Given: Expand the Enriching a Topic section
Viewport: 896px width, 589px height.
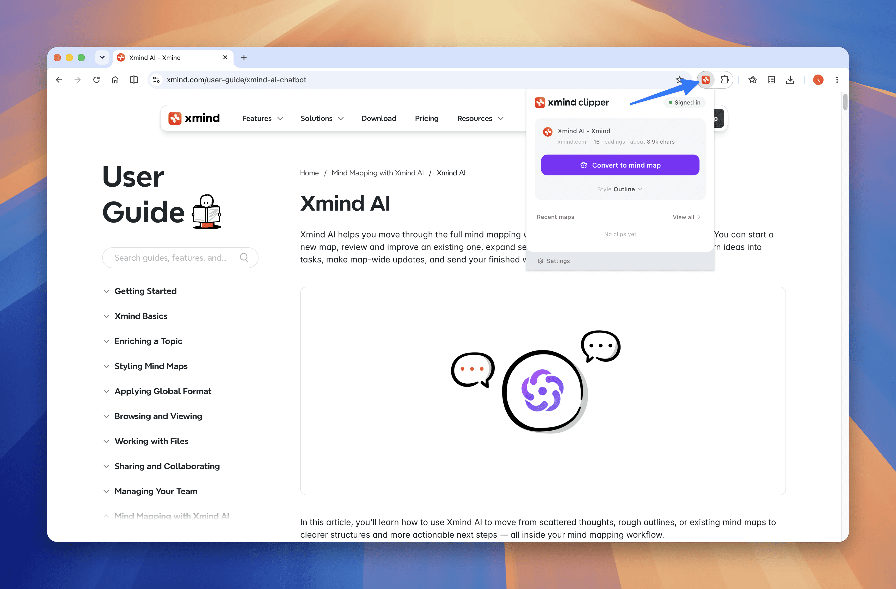Looking at the screenshot, I should point(143,341).
